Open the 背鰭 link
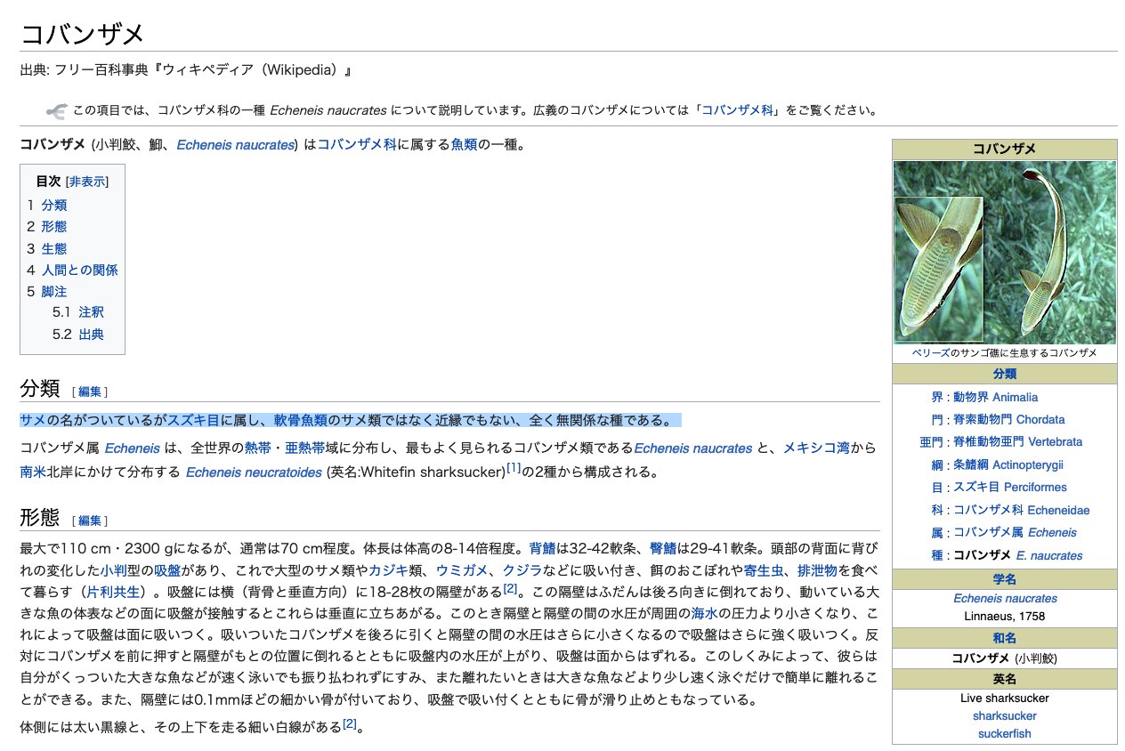The height and width of the screenshot is (751, 1125). [542, 548]
